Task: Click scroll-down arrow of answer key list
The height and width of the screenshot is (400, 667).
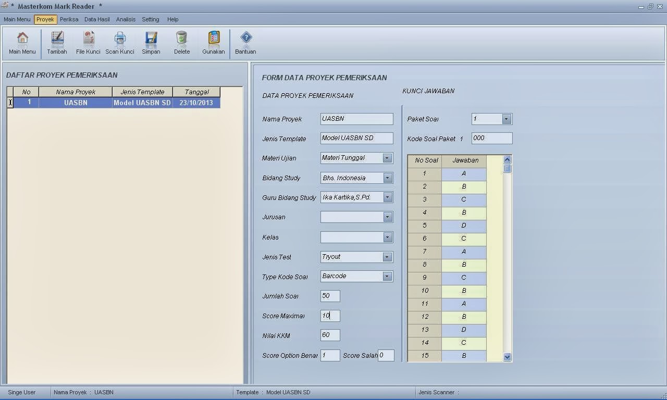Action: 508,357
